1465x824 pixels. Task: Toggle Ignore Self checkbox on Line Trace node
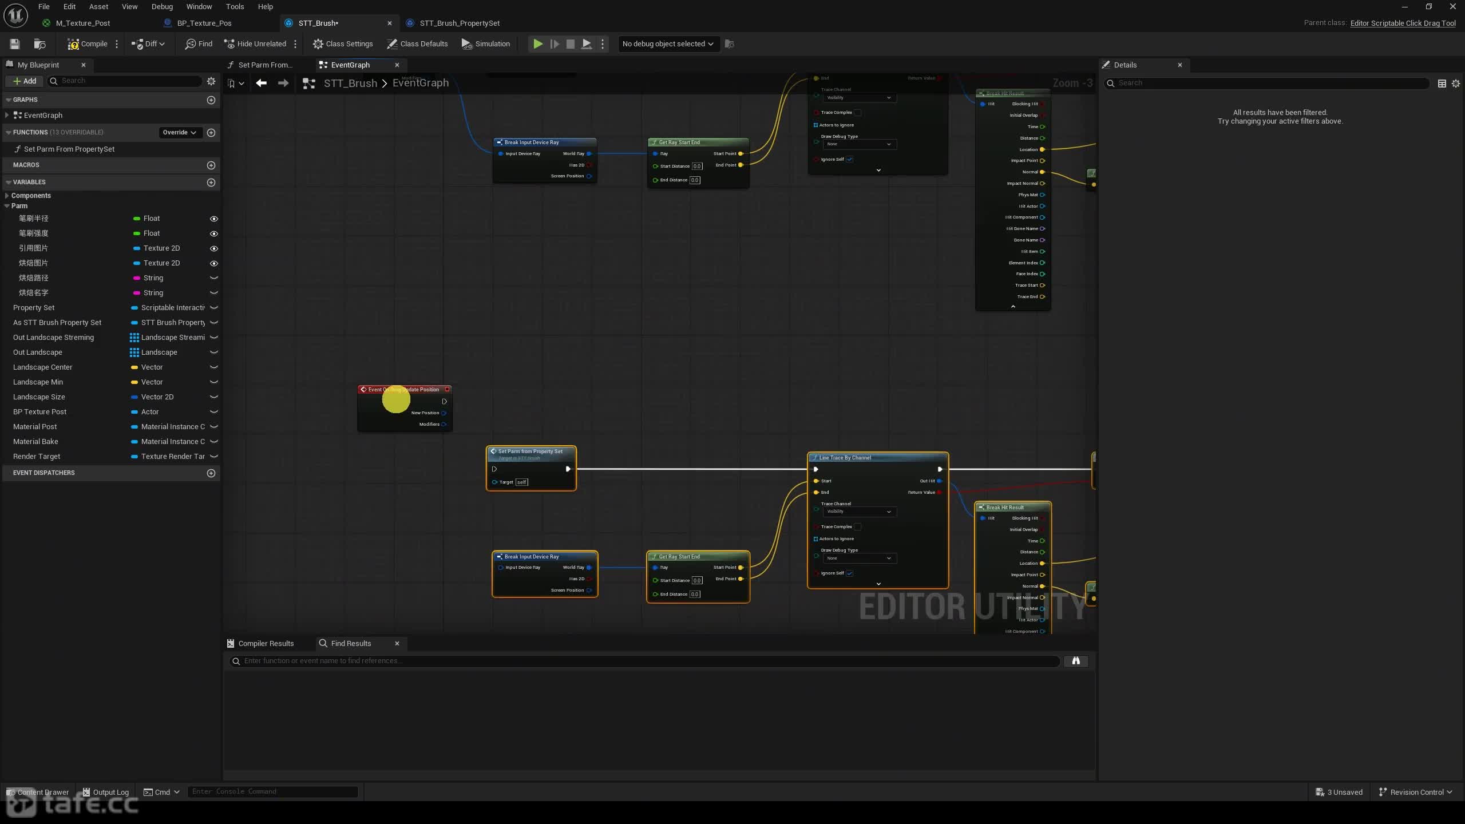pos(850,573)
